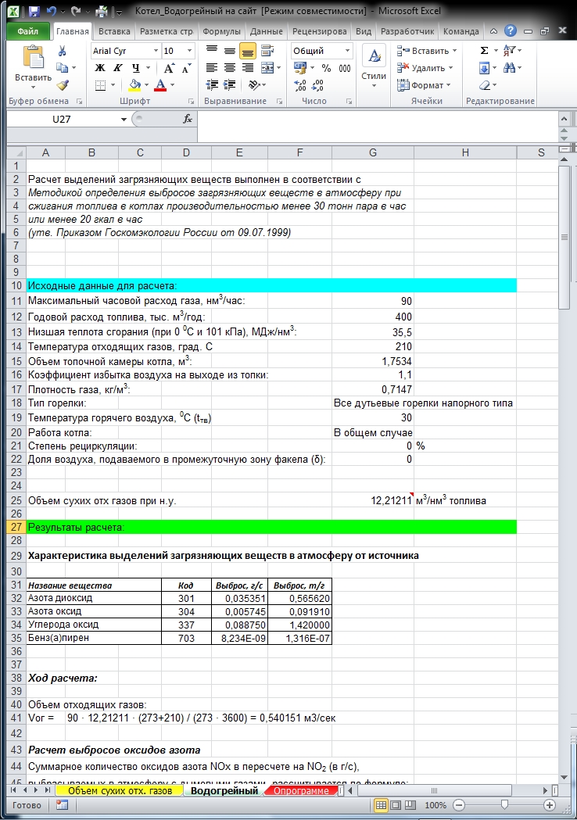
Task: Open Выравнивание group dialog launcher
Action: (x=280, y=102)
